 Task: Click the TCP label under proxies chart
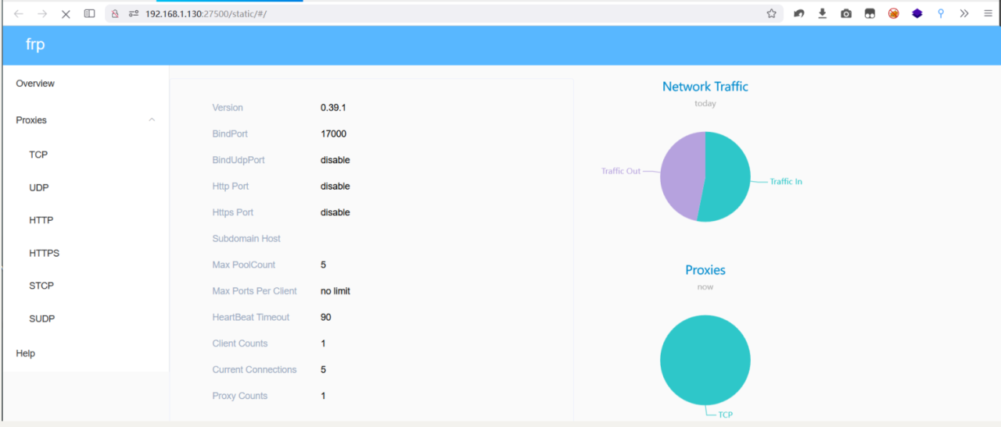click(726, 415)
